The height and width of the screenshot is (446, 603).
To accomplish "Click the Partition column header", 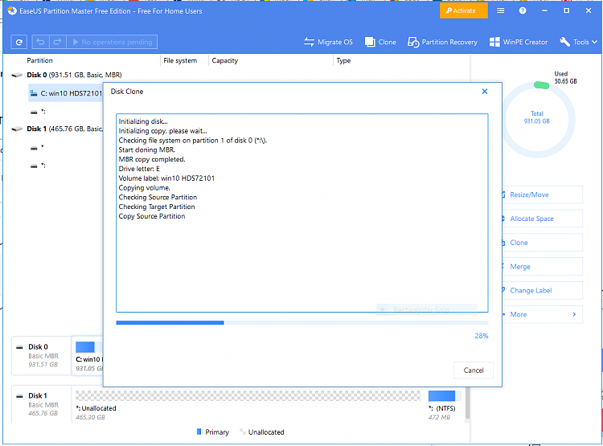I will [x=39, y=60].
